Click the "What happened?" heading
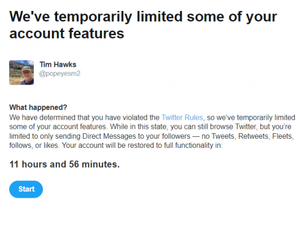Image resolution: width=307 pixels, height=240 pixels. (x=38, y=107)
